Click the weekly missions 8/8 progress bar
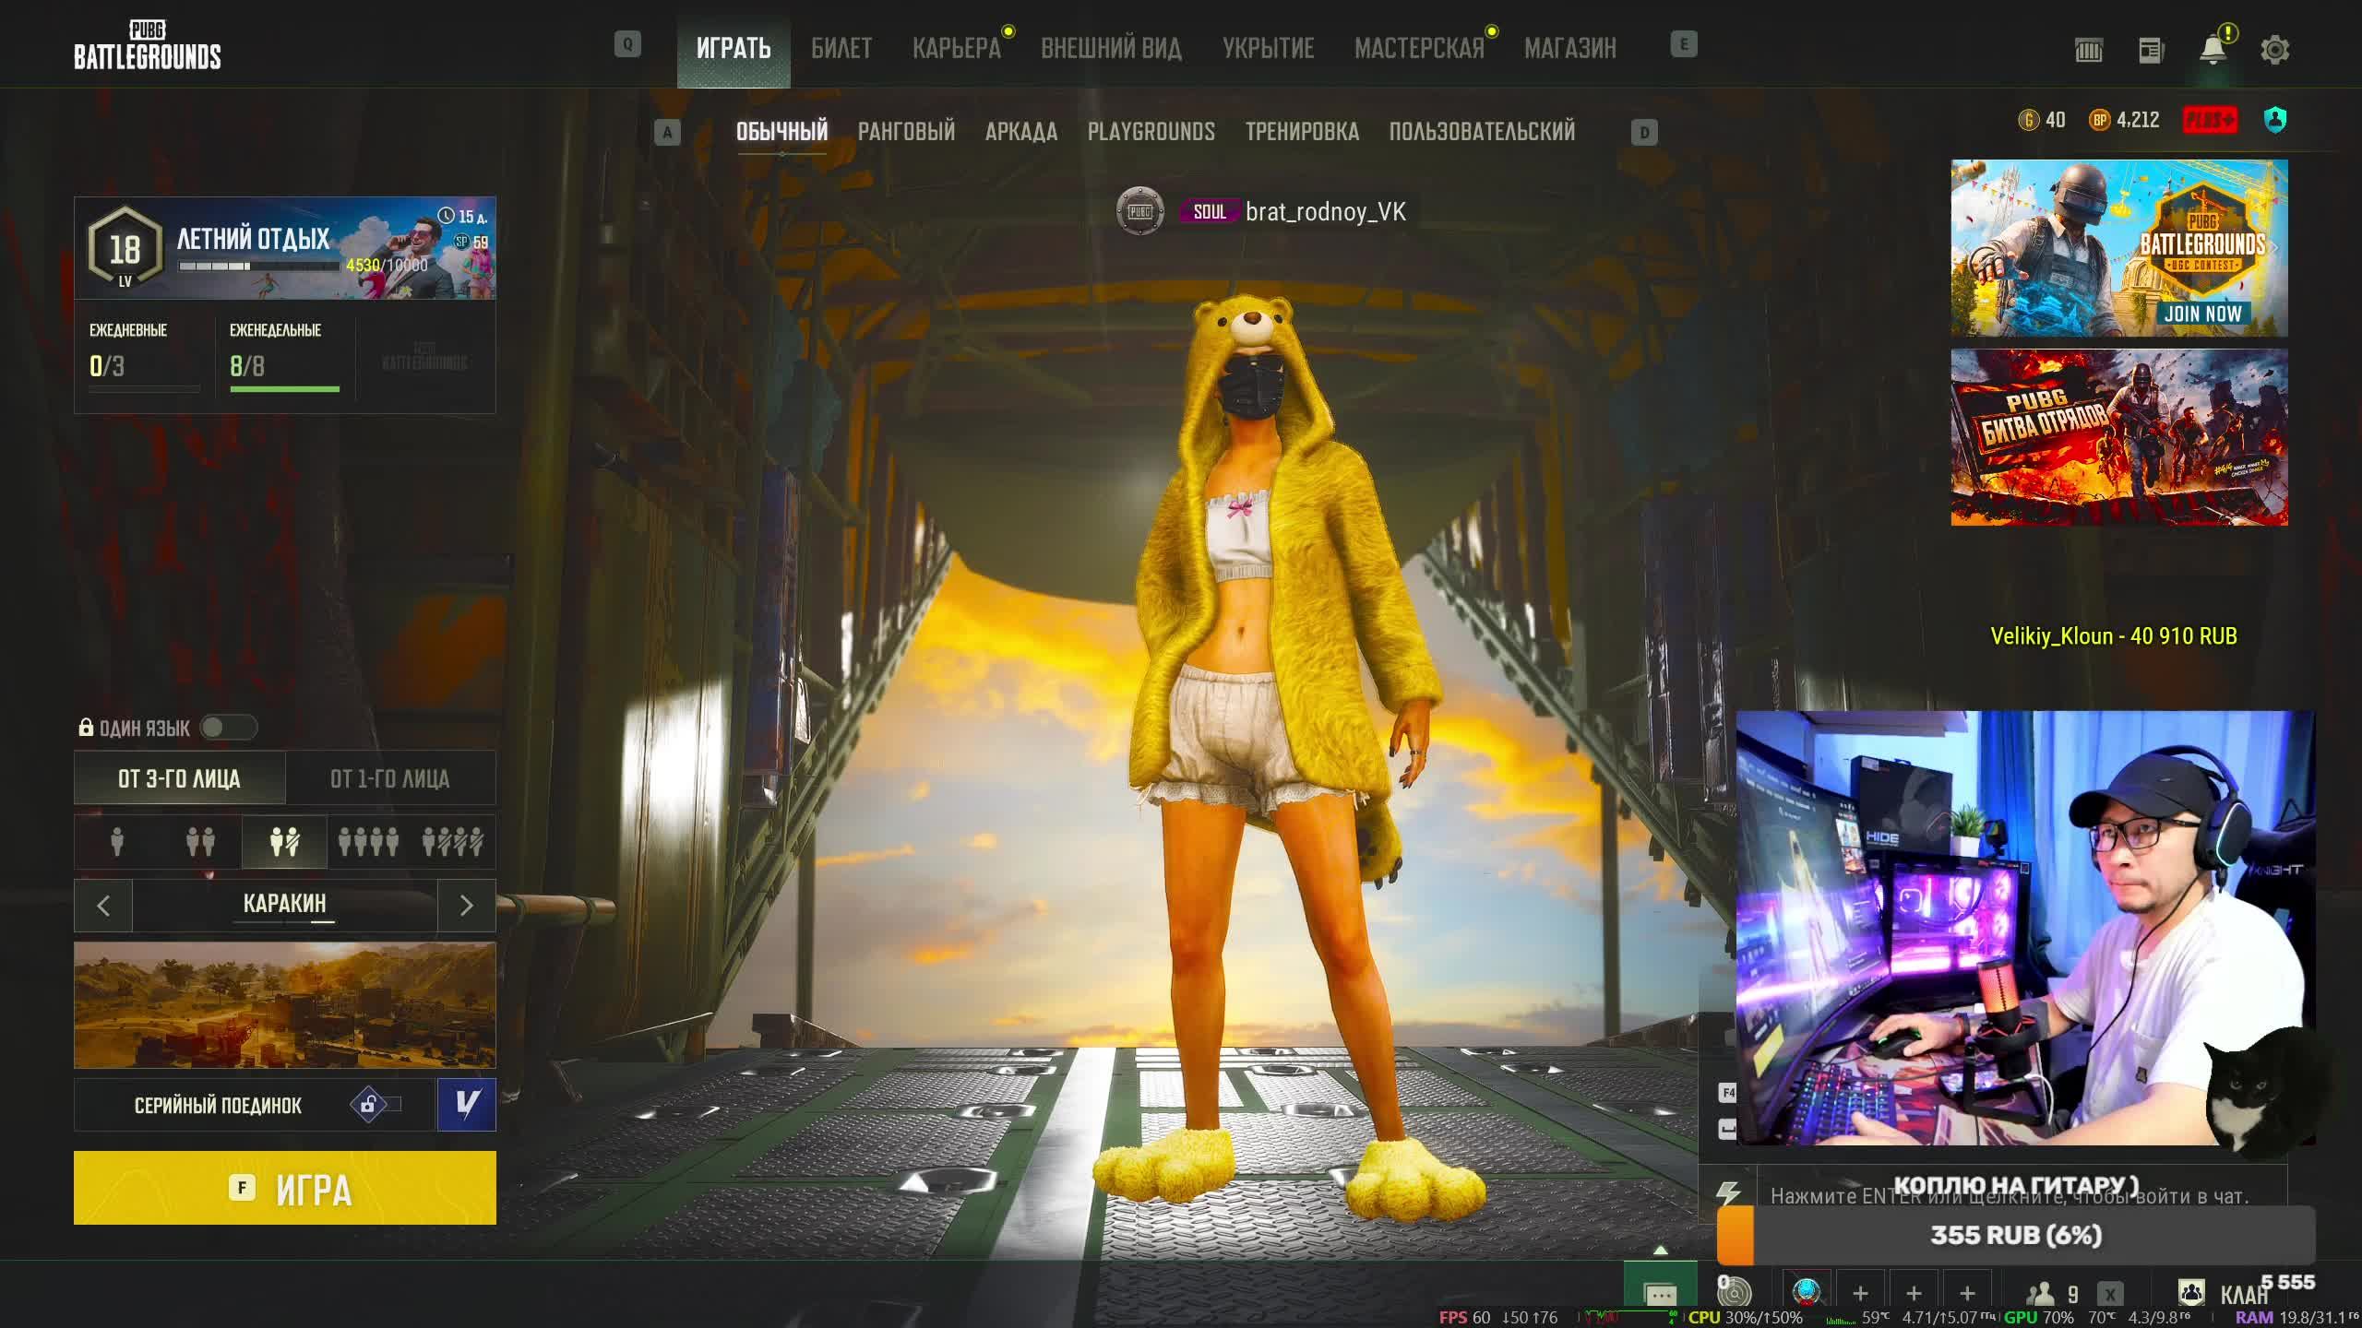 coord(285,389)
